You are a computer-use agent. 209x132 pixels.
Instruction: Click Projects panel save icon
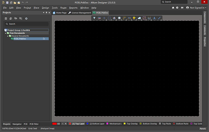click(x=6, y=18)
